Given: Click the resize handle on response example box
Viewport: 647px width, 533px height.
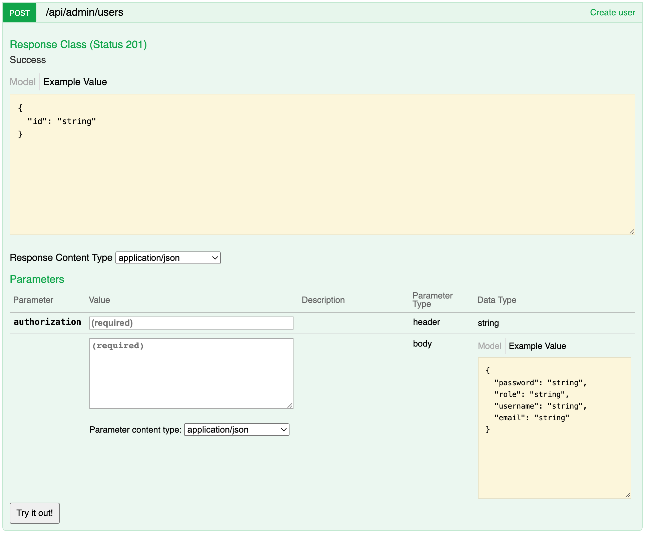Looking at the screenshot, I should tap(631, 231).
